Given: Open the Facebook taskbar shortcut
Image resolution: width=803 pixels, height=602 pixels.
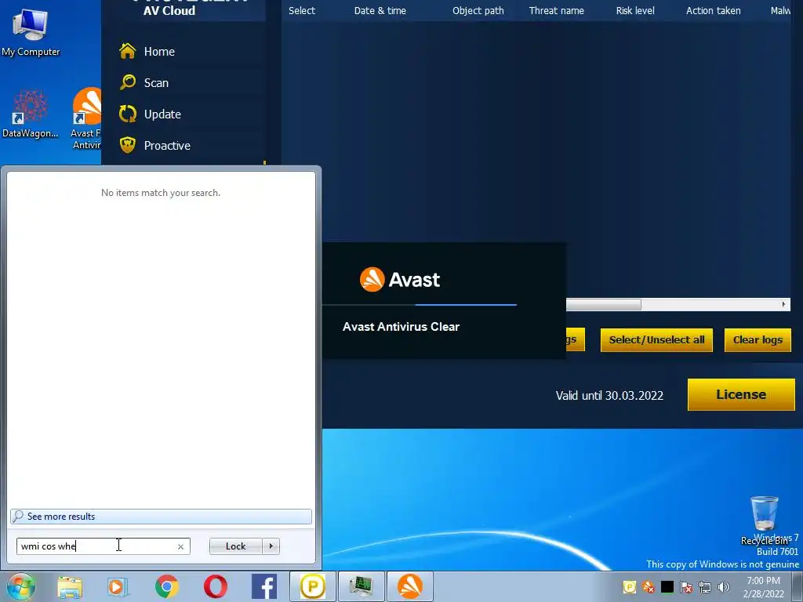Looking at the screenshot, I should click(x=264, y=586).
